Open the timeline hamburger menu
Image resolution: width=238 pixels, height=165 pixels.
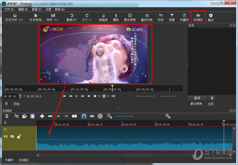point(7,116)
